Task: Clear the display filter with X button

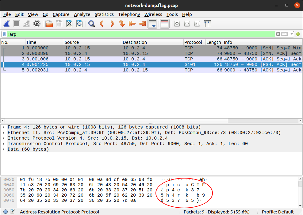Action: (278, 34)
